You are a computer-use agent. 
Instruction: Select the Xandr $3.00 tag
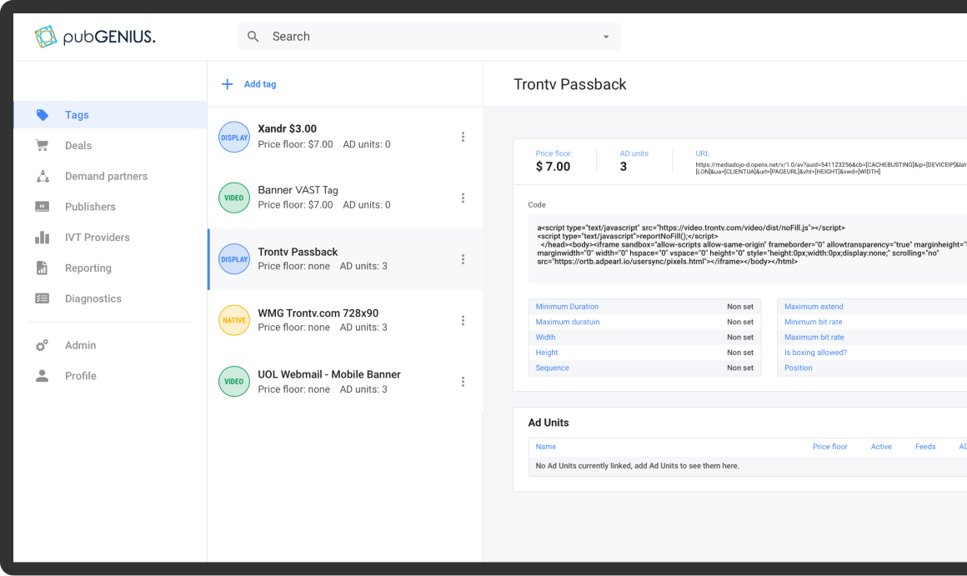click(x=345, y=137)
